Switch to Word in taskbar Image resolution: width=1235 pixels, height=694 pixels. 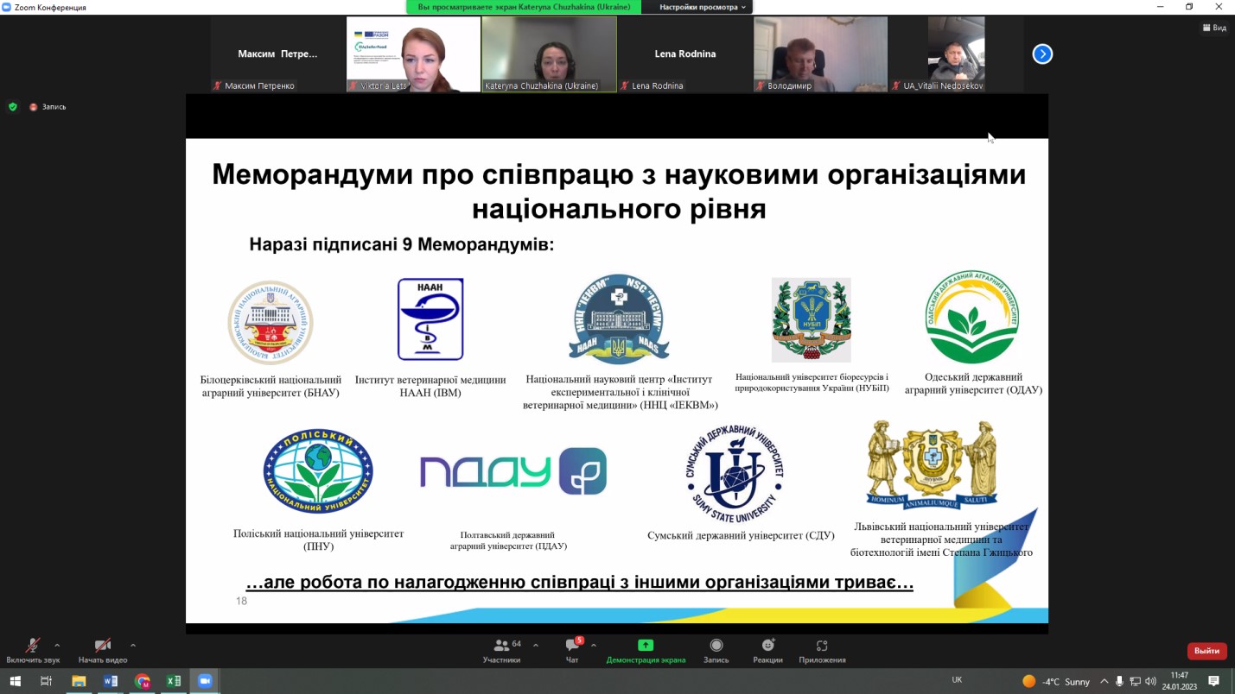point(111,681)
